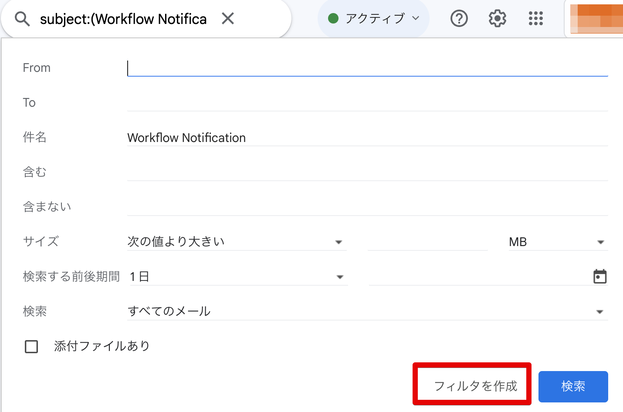Open settings with the gear icon
623x412 pixels.
point(497,18)
